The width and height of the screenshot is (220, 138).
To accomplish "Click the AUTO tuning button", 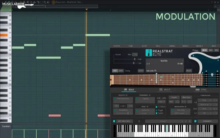I will click(141, 71).
